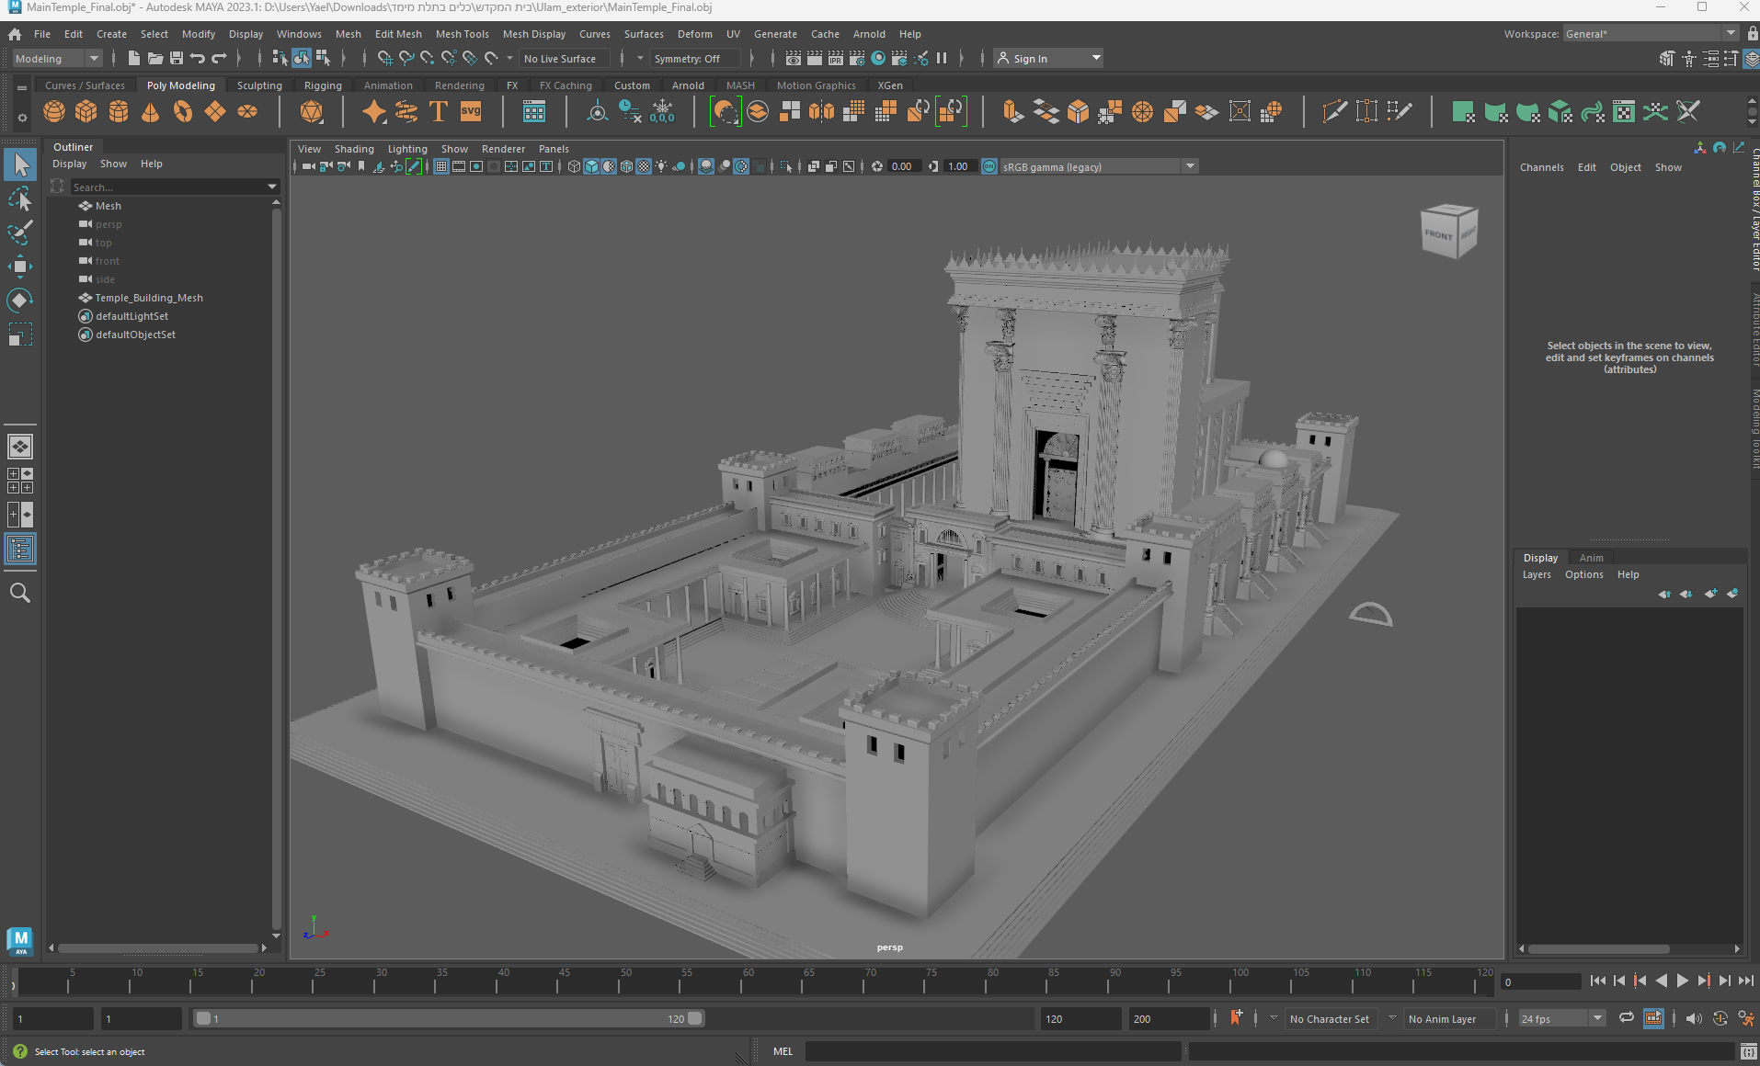Image resolution: width=1760 pixels, height=1066 pixels.
Task: Switch to the Sculpting shelf tab
Action: [259, 85]
